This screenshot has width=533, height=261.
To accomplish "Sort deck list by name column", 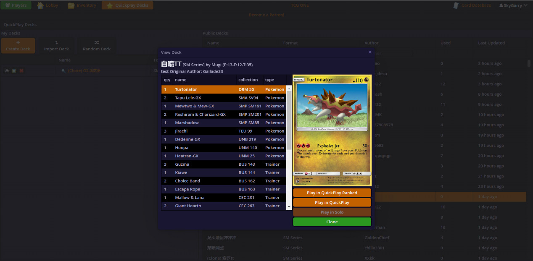I will click(x=204, y=80).
